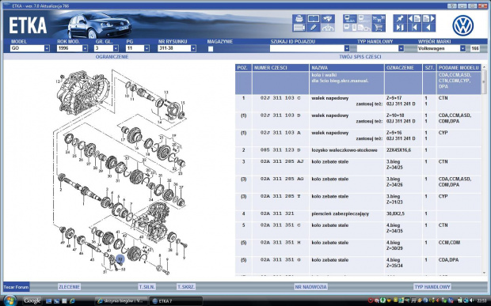
Task: Open the ROK MOD. dropdown showing 1996
Action: click(72, 48)
